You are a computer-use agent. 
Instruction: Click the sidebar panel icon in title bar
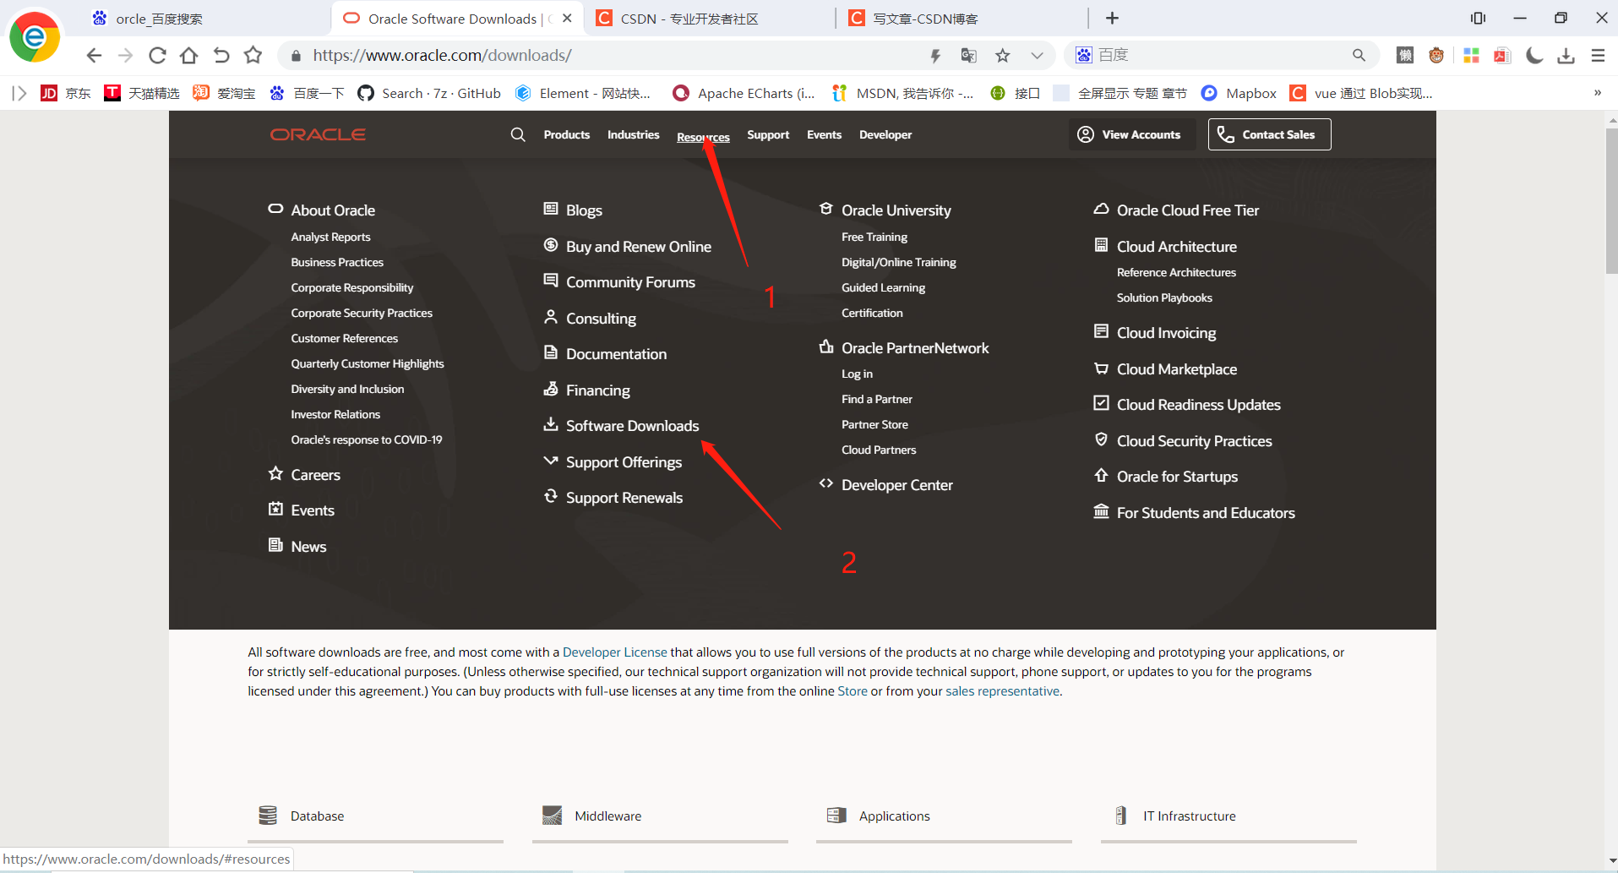tap(1478, 18)
